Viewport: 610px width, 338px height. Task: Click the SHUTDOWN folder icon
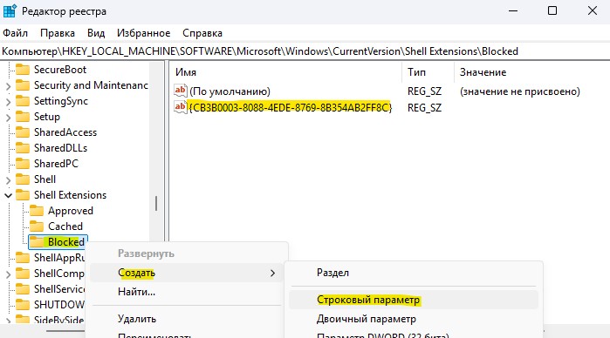[x=23, y=305]
